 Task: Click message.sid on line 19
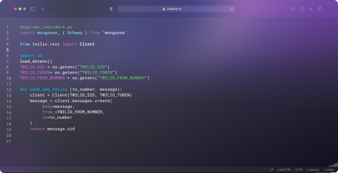point(61,129)
